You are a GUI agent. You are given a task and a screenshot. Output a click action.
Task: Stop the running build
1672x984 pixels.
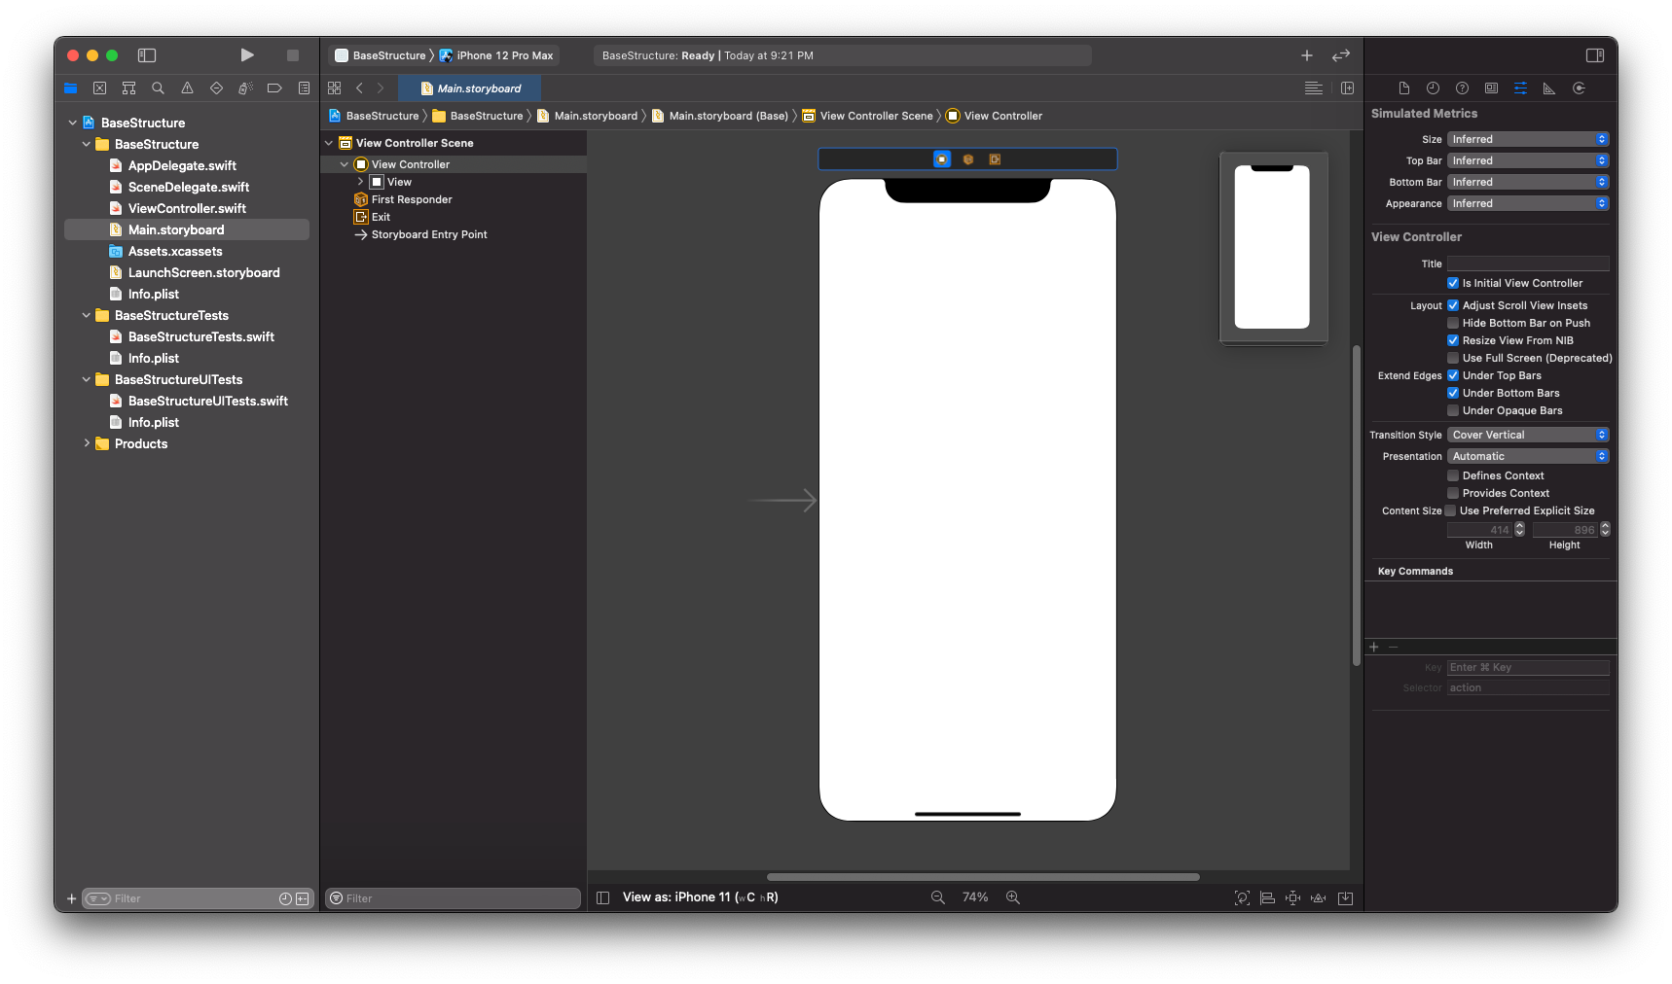pos(292,55)
